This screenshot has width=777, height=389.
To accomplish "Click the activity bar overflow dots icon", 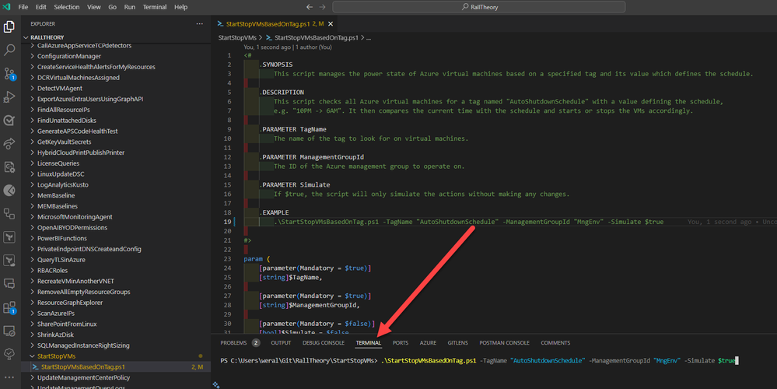I will 9,377.
